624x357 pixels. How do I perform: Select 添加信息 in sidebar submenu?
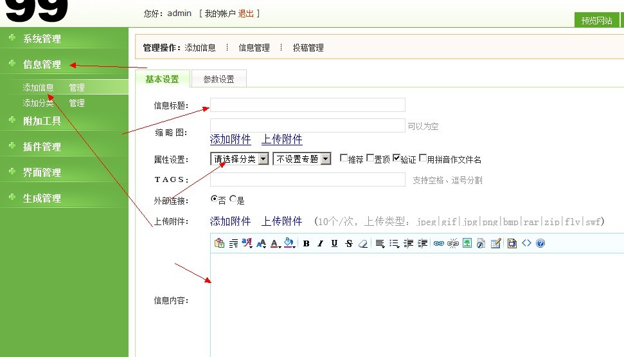(x=38, y=87)
